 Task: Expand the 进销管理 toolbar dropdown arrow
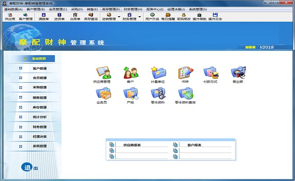[119, 17]
